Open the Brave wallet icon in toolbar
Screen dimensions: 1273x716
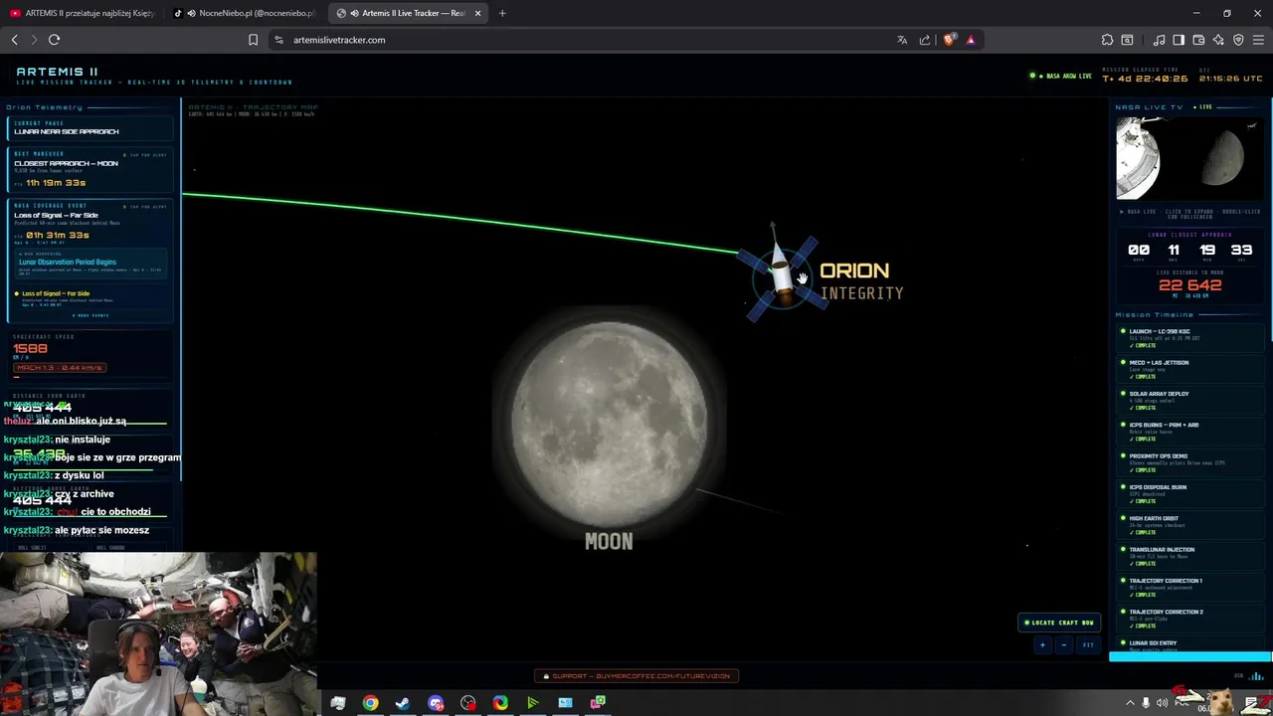[1198, 40]
